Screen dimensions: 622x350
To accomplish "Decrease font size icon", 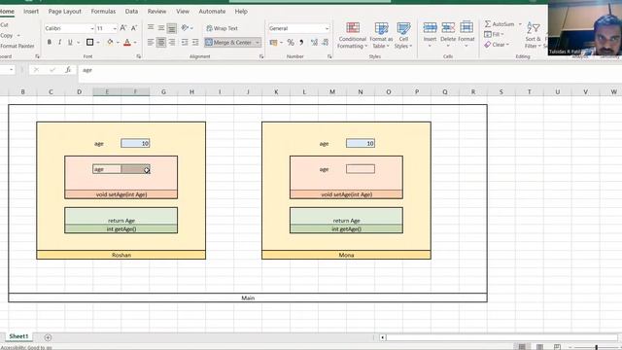I will tap(134, 28).
